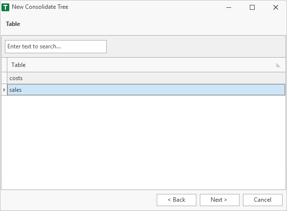Maximize the New Consolidate Tree dialog
Image resolution: width=287 pixels, height=211 pixels.
coord(252,7)
